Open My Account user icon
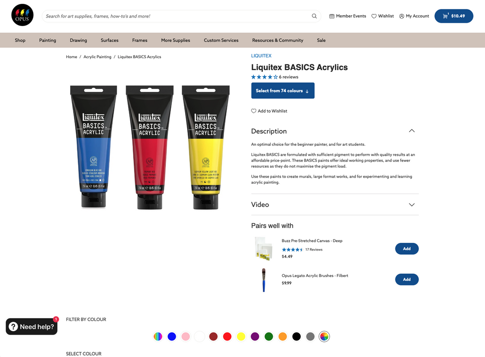Image resolution: width=485 pixels, height=357 pixels. click(402, 16)
